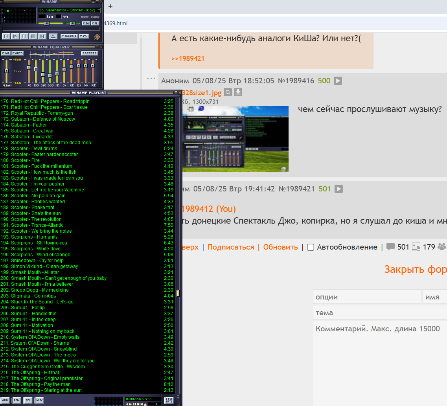Open reply link >>1989421
Image resolution: width=447 pixels, height=406 pixels.
[188, 59]
